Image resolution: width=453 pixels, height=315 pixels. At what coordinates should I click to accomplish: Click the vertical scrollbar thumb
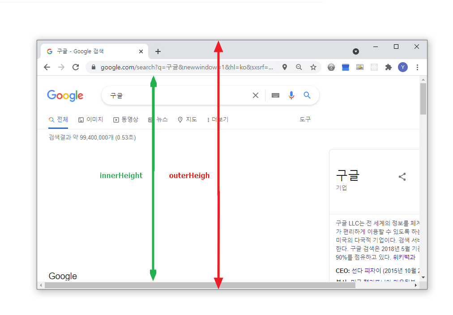[x=423, y=99]
